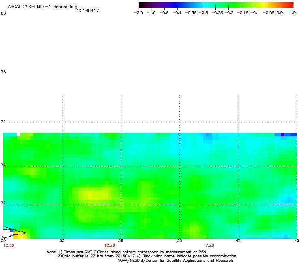This screenshot has height=263, width=300.
Task: Select the cyan section of the color scale
Action: [205, 5]
